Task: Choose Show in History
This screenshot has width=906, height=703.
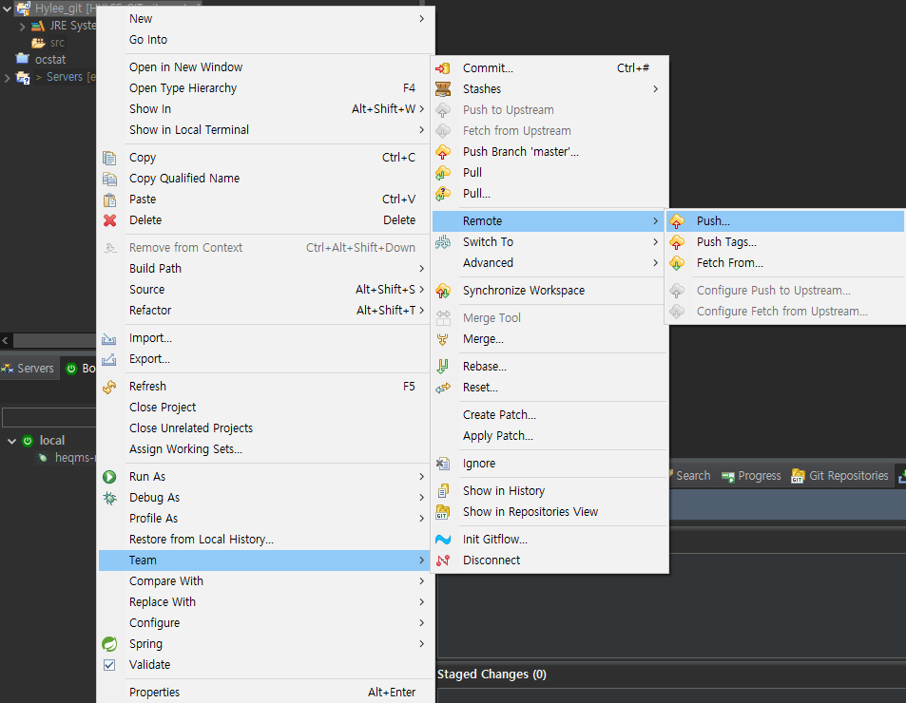Action: coord(503,491)
